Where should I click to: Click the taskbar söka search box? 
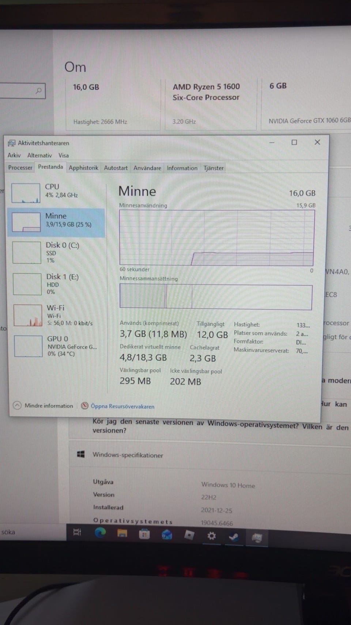coord(33,532)
